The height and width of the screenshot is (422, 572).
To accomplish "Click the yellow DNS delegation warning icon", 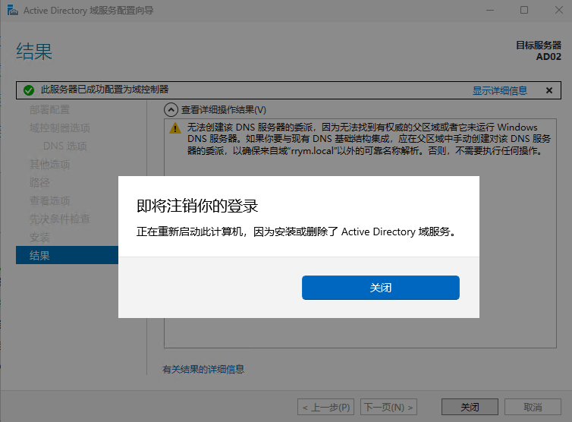I will [x=175, y=128].
